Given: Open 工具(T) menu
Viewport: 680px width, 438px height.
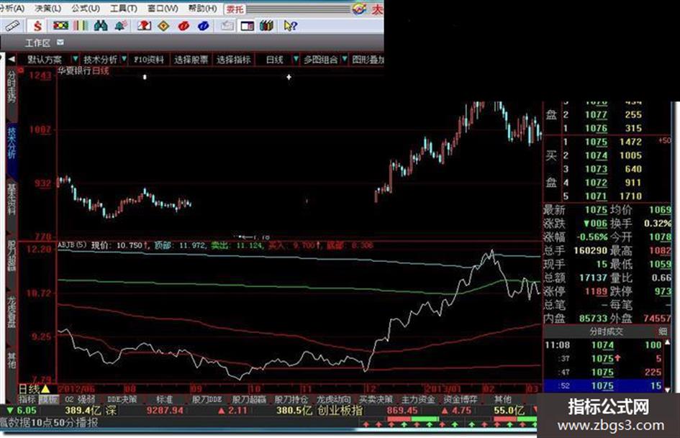Looking at the screenshot, I should 123,8.
